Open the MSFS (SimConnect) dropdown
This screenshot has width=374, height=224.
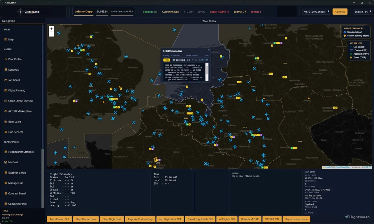[316, 12]
